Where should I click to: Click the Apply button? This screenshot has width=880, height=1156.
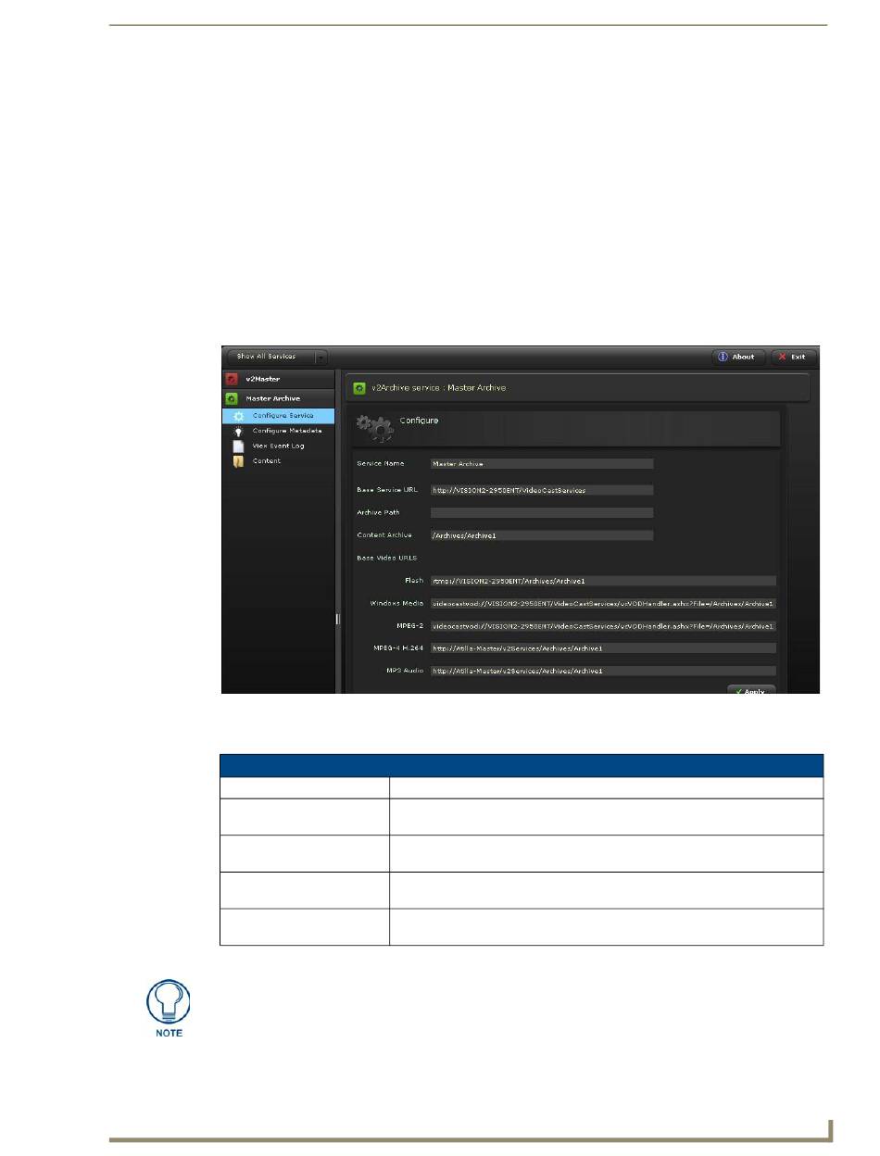751,690
